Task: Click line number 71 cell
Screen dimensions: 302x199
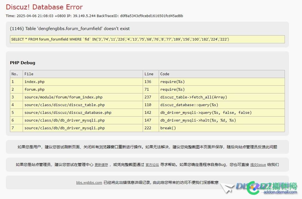Action: pos(151,89)
